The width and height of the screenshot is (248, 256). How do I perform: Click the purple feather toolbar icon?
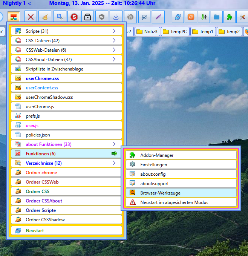pyautogui.click(x=158, y=17)
